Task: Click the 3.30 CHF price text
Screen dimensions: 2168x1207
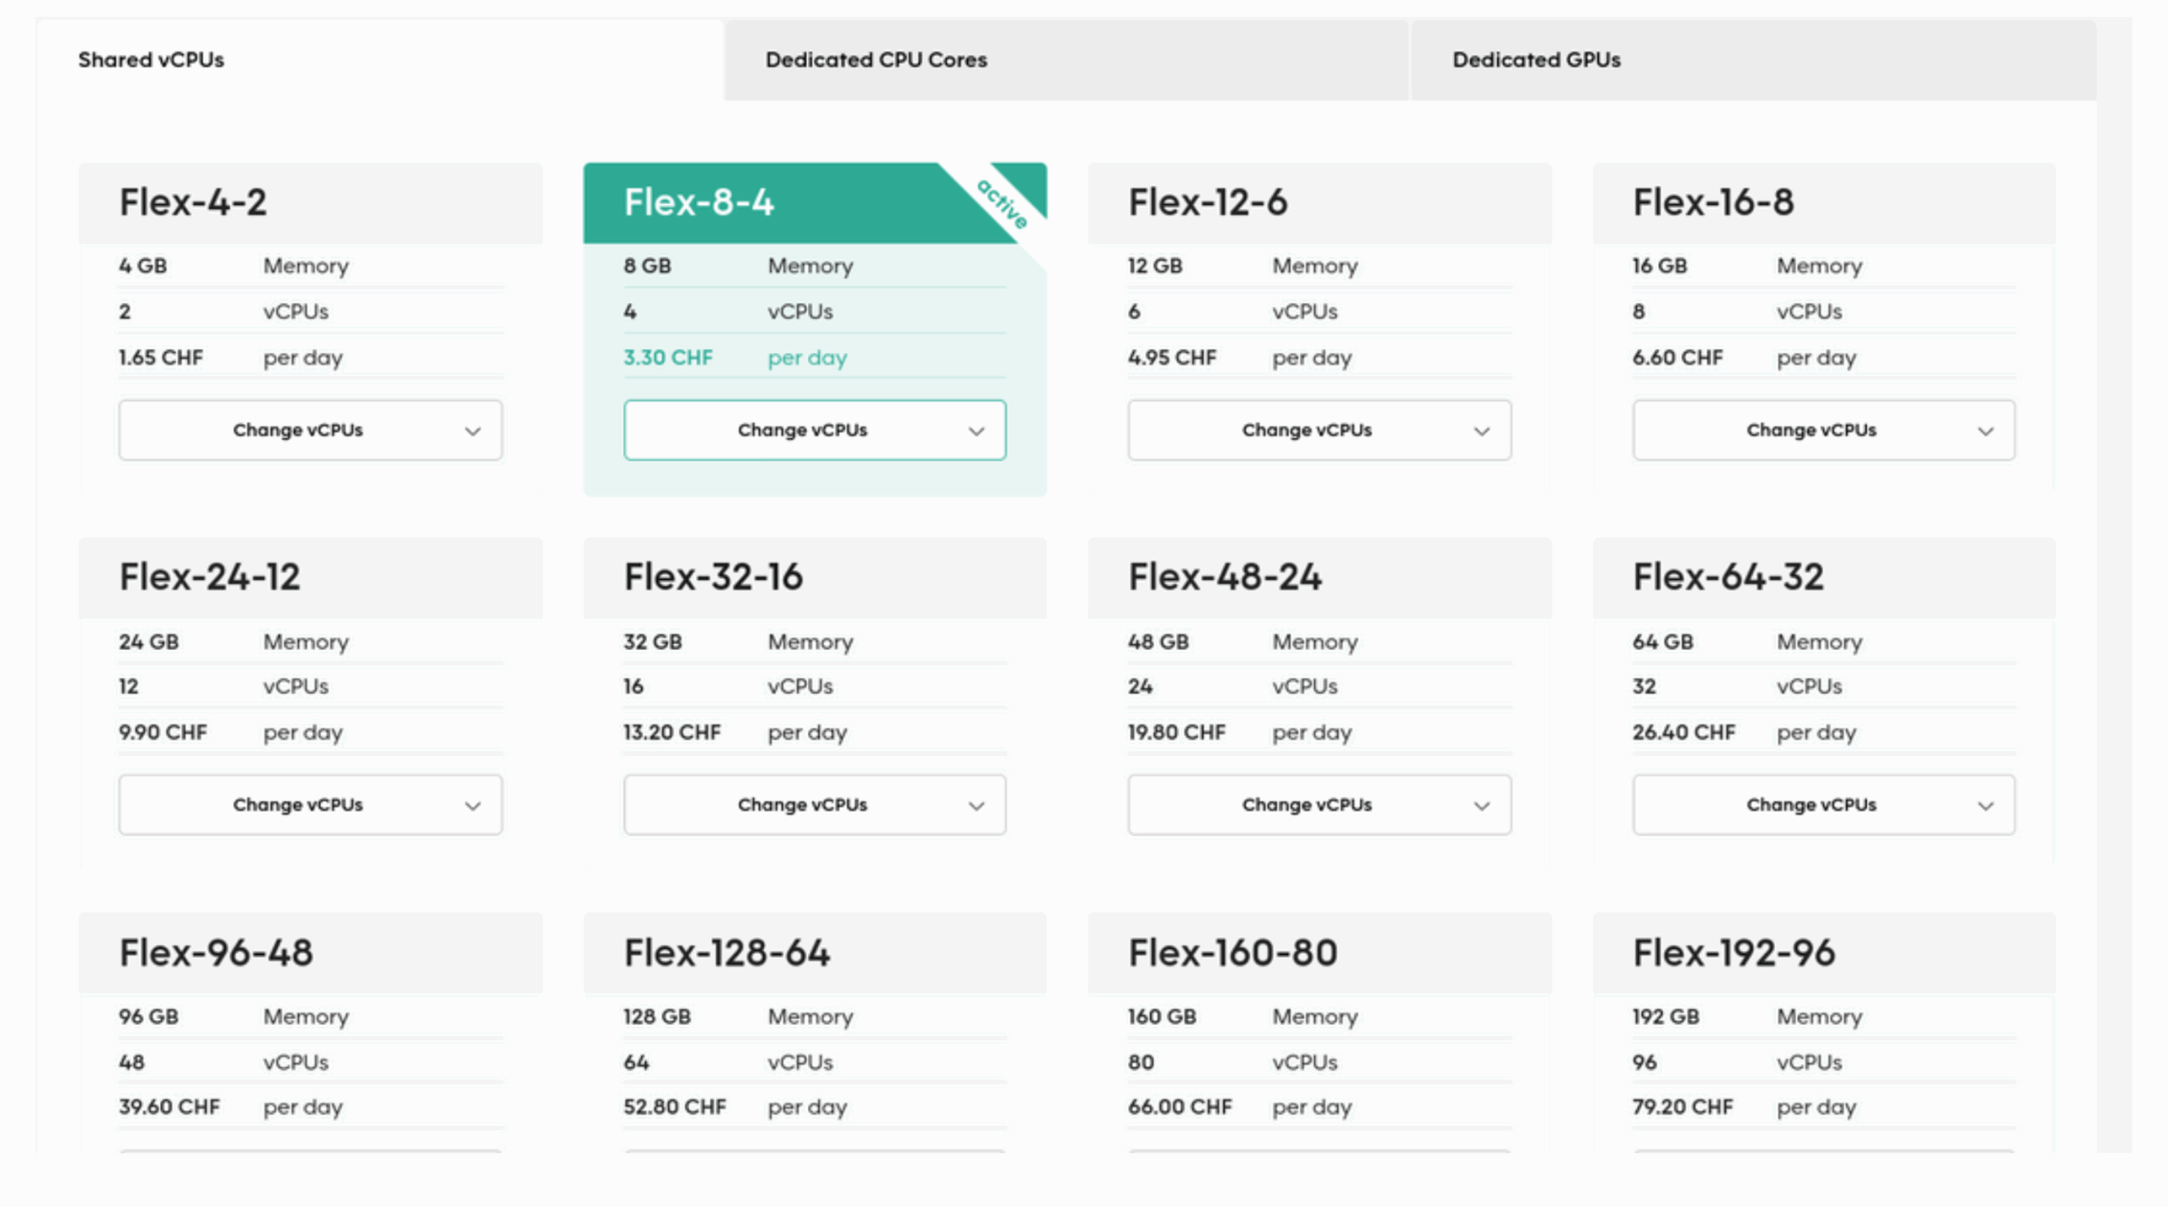Action: pos(668,358)
